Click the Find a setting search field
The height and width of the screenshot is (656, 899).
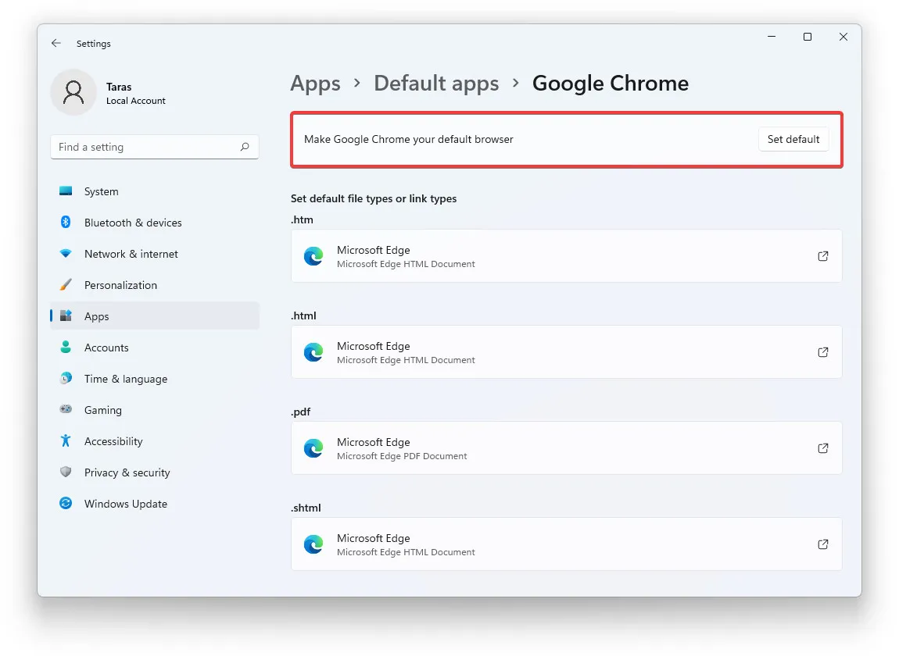pyautogui.click(x=154, y=147)
